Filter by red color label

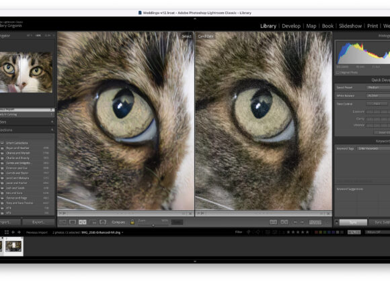316,232
